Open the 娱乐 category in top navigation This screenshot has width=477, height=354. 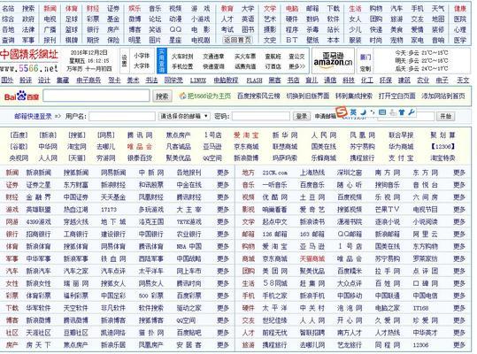pos(135,9)
